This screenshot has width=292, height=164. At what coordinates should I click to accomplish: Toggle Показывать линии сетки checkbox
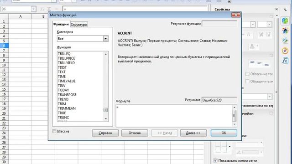(215, 160)
